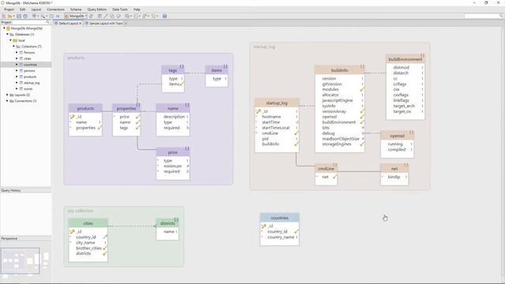The height and width of the screenshot is (284, 505).
Task: Click the refresh icon beside MongoDb selector
Action: click(x=92, y=16)
